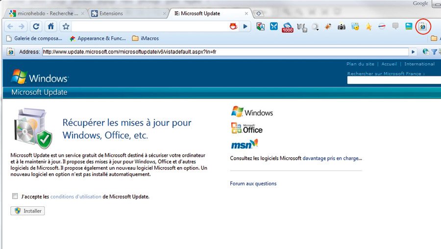Click the Go arrow beside the IE address field
The height and width of the screenshot is (249, 441).
(x=413, y=52)
